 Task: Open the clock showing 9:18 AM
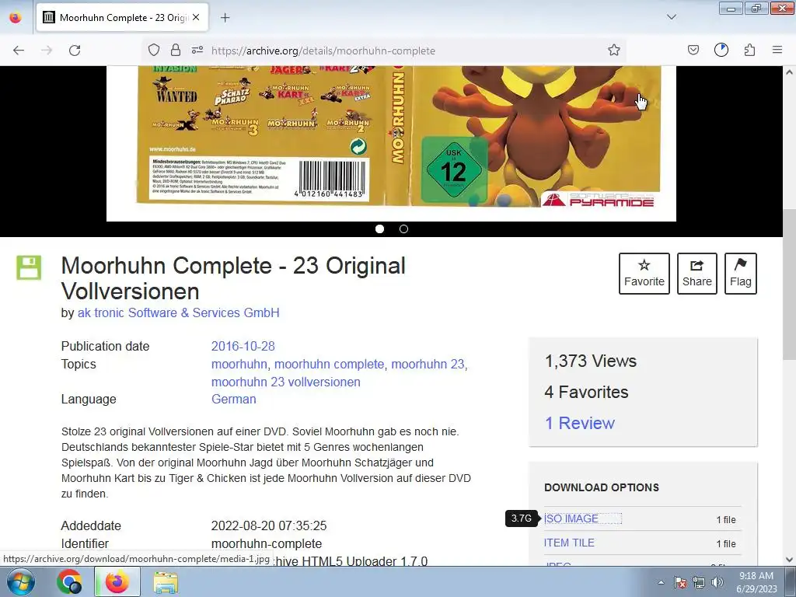click(x=756, y=582)
